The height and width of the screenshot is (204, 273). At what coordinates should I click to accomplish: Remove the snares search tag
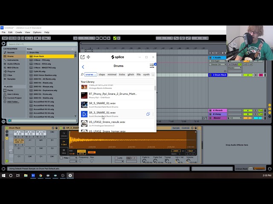tap(95, 75)
